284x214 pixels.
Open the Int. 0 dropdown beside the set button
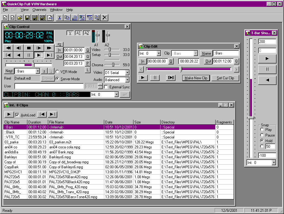click(116, 95)
